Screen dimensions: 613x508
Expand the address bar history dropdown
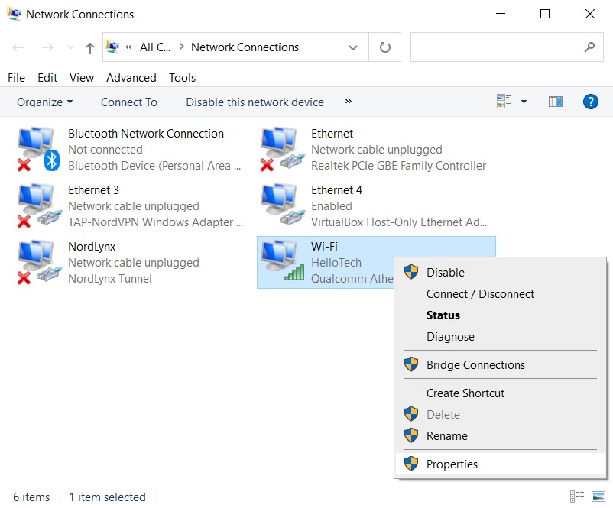(x=353, y=47)
